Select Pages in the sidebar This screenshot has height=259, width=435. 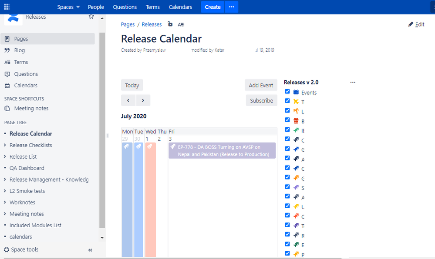48,39
